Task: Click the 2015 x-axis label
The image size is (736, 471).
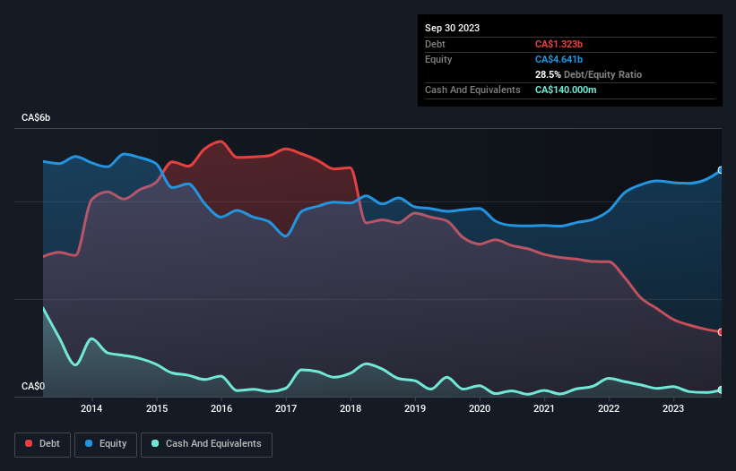Action: (x=157, y=408)
